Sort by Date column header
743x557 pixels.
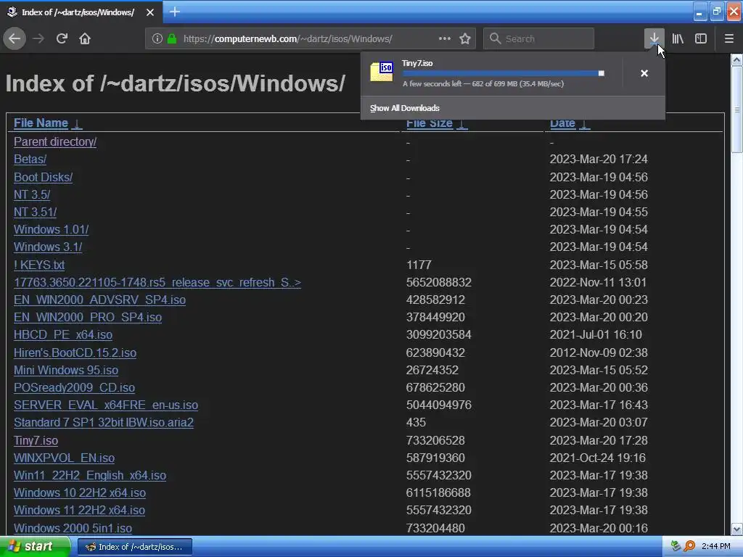click(x=562, y=123)
